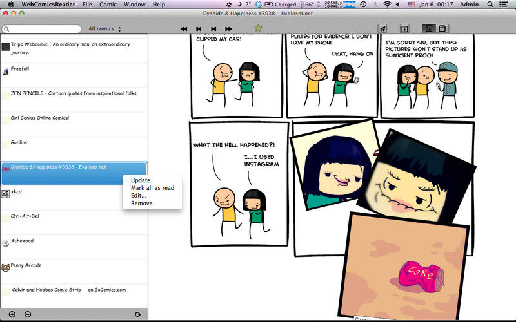516x322 pixels.
Task: Click the Tripp Webcomic dark favicon
Action: [6, 46]
